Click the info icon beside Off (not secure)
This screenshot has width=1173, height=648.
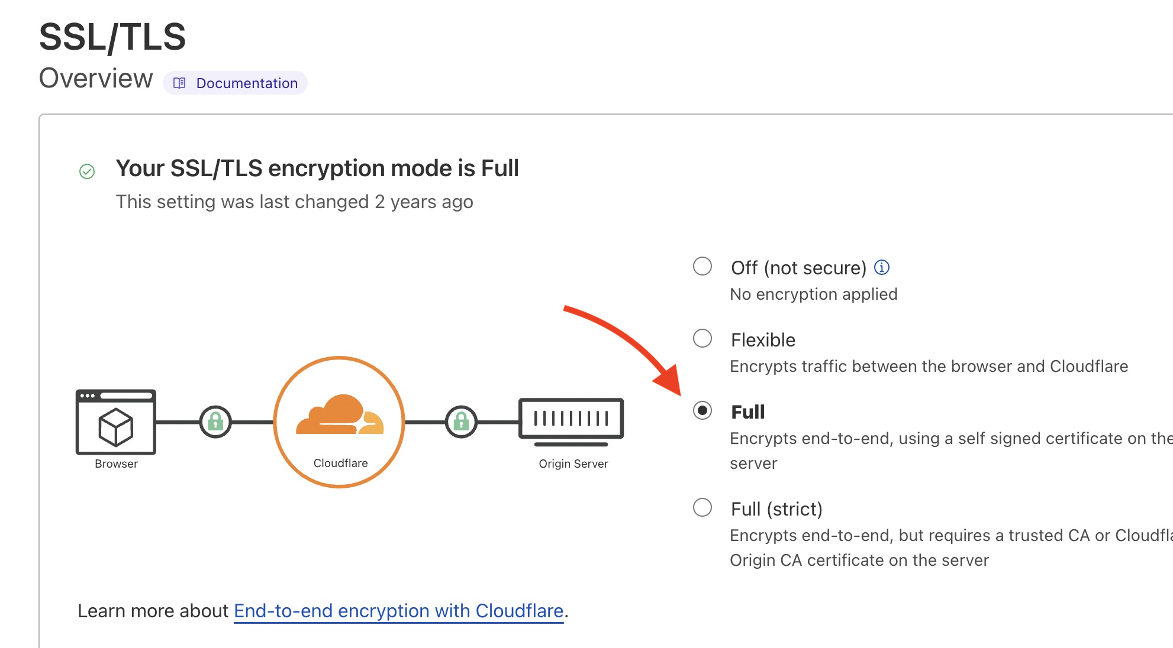click(x=882, y=267)
